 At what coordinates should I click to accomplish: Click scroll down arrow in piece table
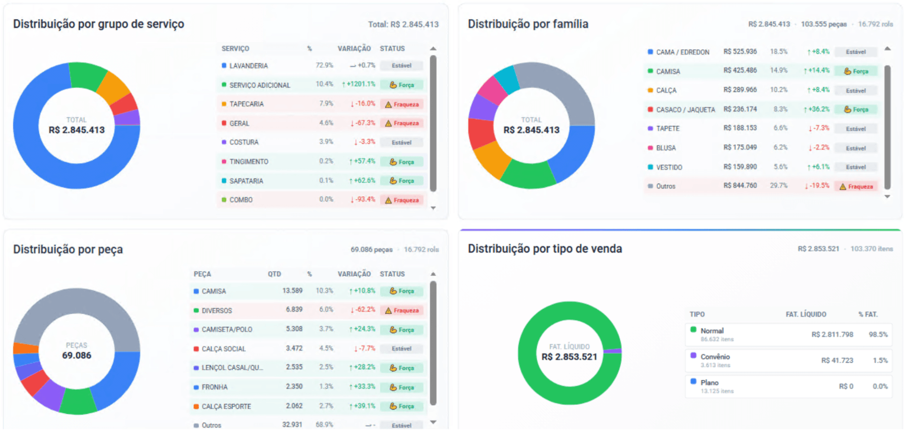point(433,422)
